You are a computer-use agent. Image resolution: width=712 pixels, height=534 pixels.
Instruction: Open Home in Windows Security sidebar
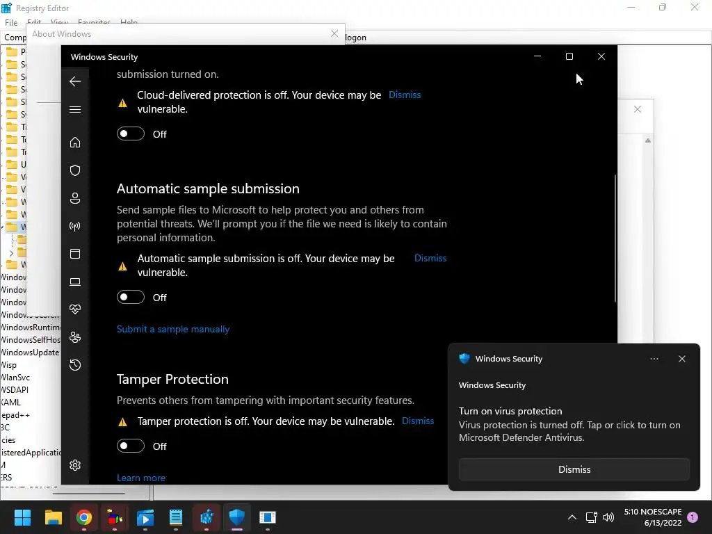point(75,142)
